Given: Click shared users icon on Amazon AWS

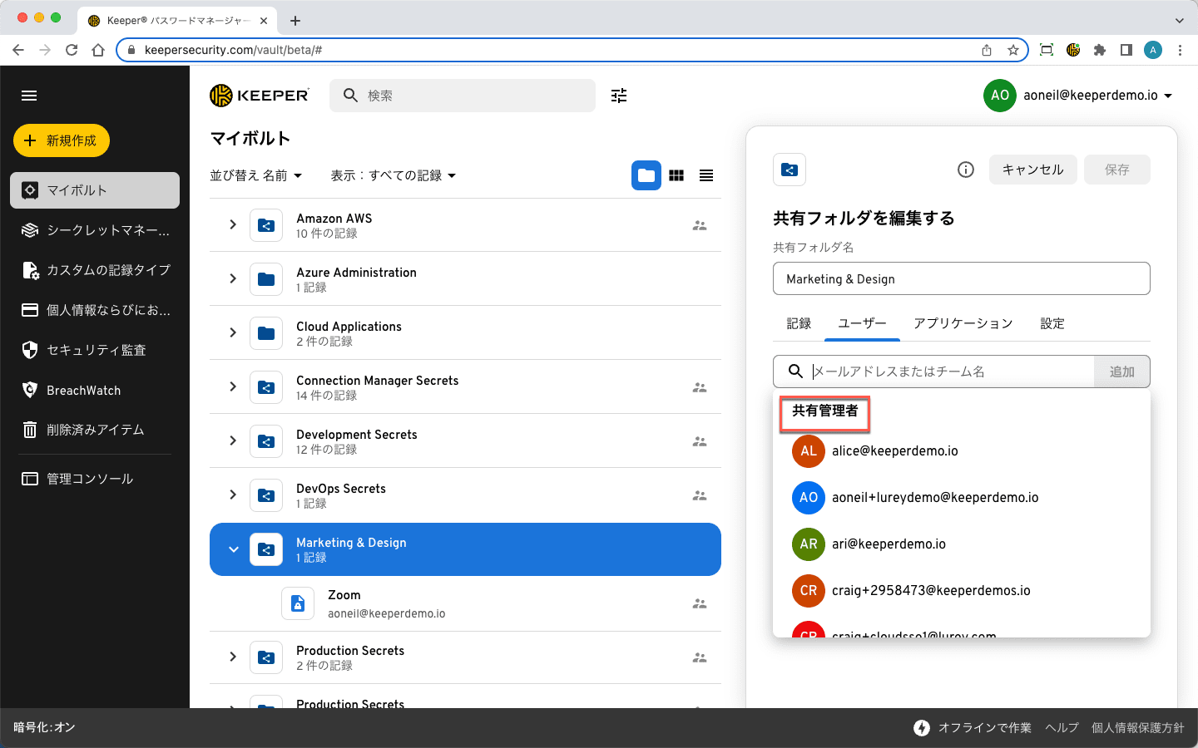Looking at the screenshot, I should click(700, 225).
